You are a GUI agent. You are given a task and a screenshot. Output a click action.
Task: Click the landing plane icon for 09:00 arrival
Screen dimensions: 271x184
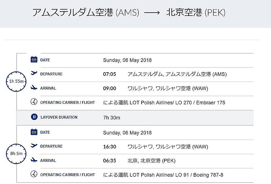click(x=34, y=88)
